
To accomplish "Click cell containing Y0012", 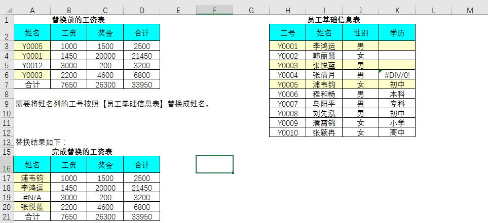I will pos(32,65).
